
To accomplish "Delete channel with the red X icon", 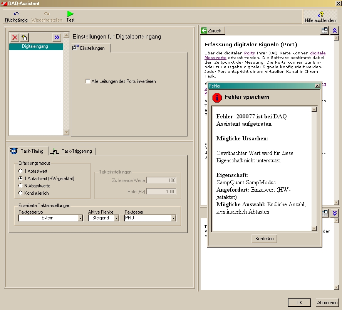I will point(15,37).
